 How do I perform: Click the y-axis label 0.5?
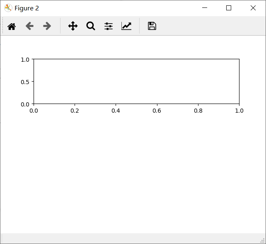pyautogui.click(x=25, y=82)
